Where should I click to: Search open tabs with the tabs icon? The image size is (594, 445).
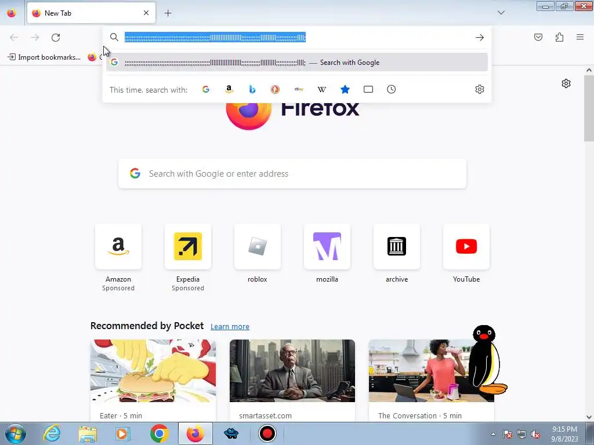(x=368, y=89)
